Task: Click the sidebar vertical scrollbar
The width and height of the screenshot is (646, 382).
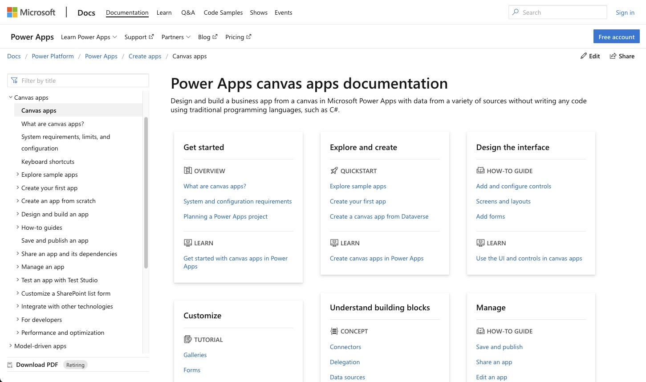Action: click(x=146, y=193)
